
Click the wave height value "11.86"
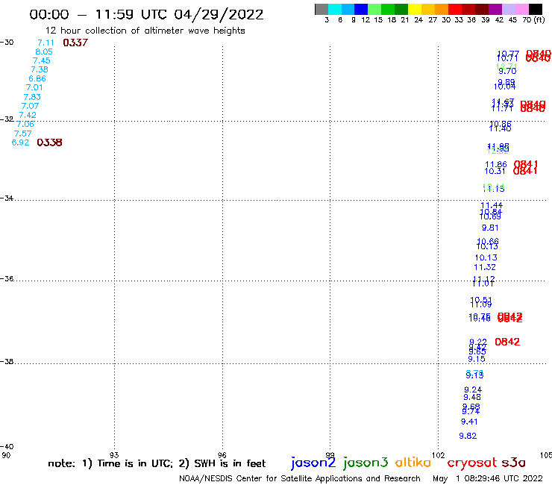click(496, 164)
